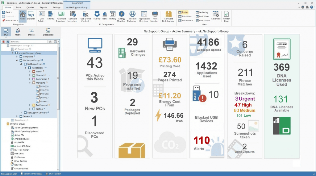This screenshot has width=316, height=176.
Task: Click in the Find PCs search field
Action: tap(29, 42)
